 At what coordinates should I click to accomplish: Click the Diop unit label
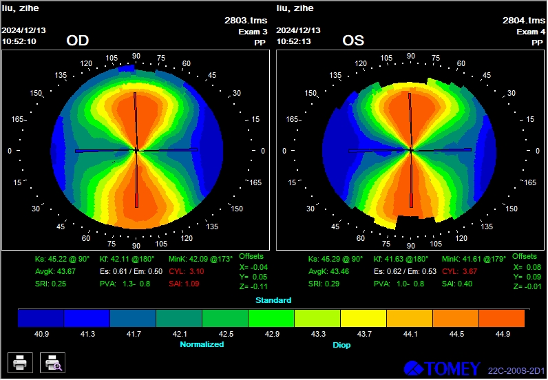click(x=341, y=344)
